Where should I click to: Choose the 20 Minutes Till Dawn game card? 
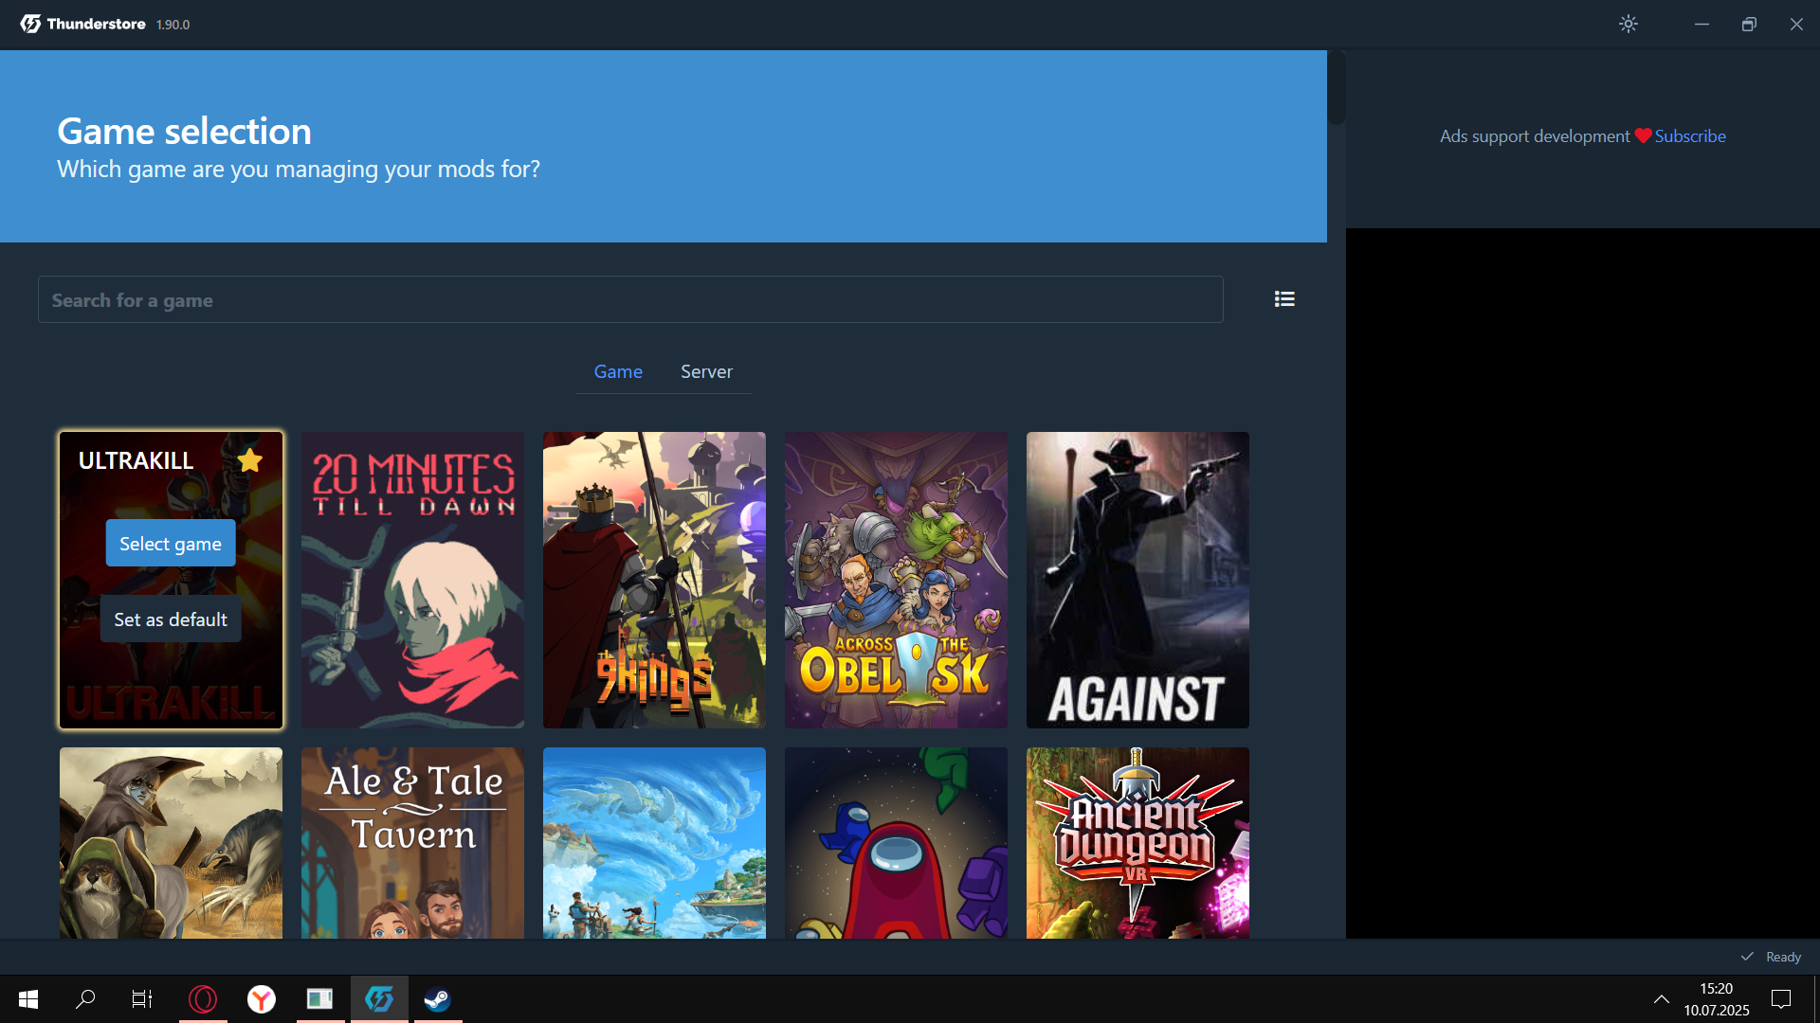412,581
